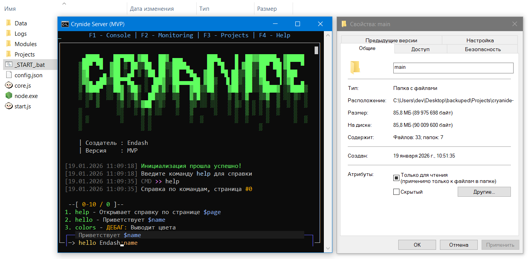529x259 pixels.
Task: Click the core.js file icon
Action: coord(8,85)
